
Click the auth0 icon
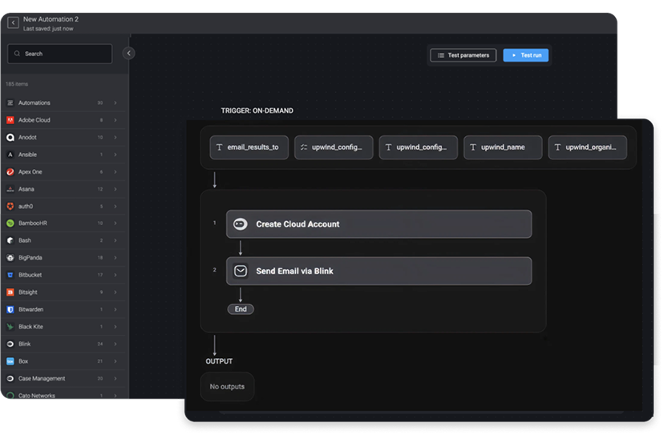point(10,207)
